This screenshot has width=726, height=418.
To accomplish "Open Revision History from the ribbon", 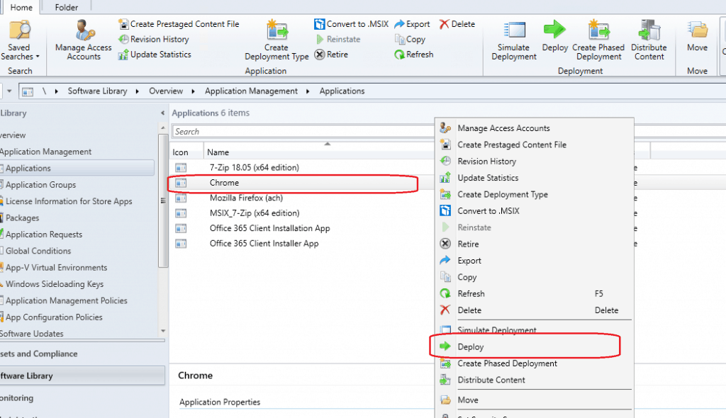I will click(x=154, y=40).
